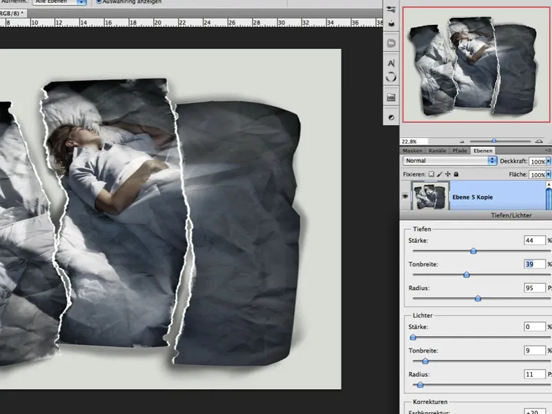Hide the layer Ebene 5 Kopie
The width and height of the screenshot is (552, 414).
point(406,195)
